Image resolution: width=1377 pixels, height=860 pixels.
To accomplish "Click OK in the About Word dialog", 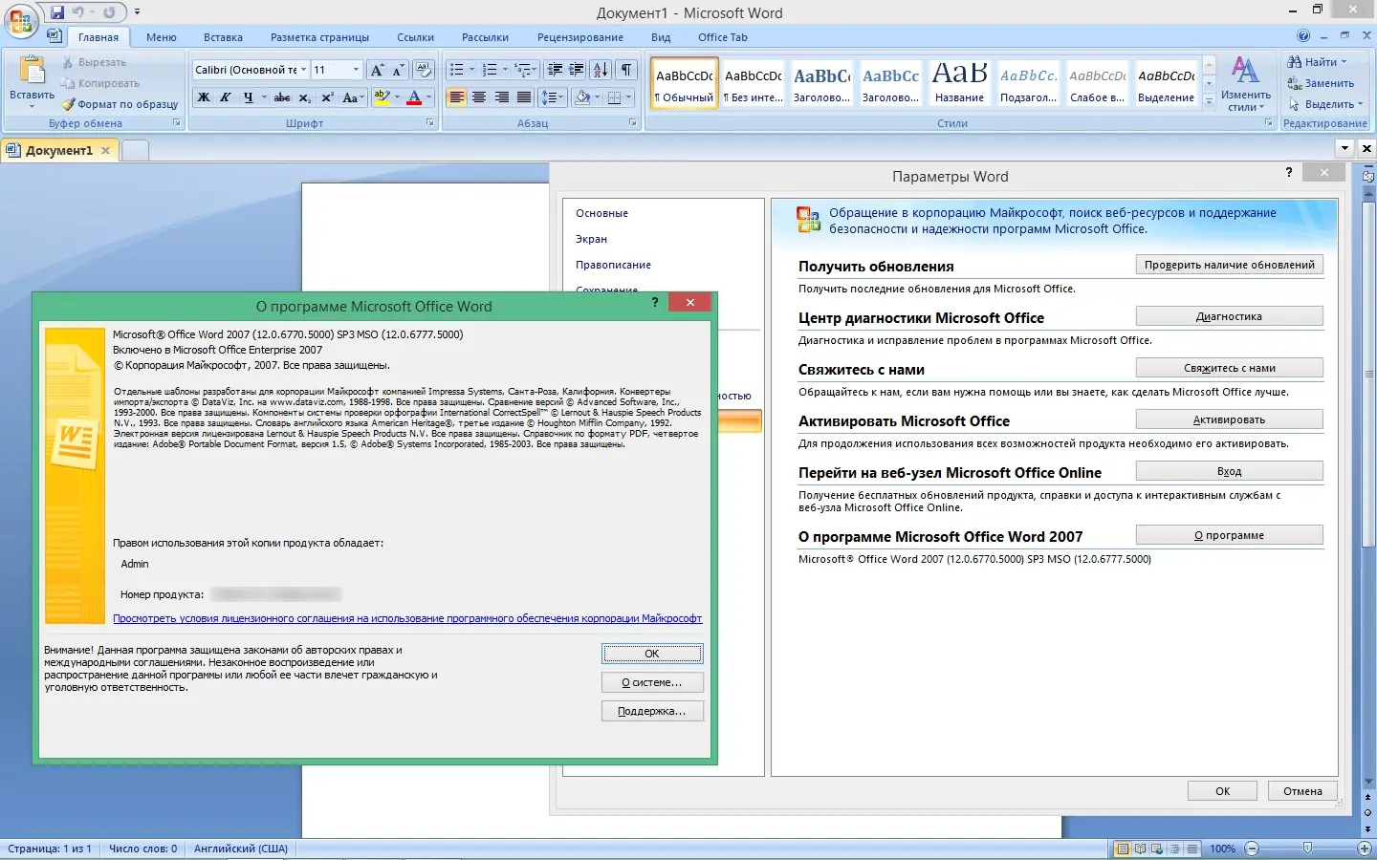I will click(652, 654).
